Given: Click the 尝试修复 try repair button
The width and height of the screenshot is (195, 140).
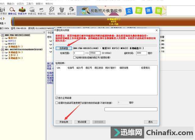Looking at the screenshot, I should (82, 122).
